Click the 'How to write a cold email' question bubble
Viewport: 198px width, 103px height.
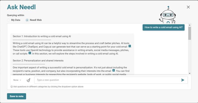pos(163,27)
